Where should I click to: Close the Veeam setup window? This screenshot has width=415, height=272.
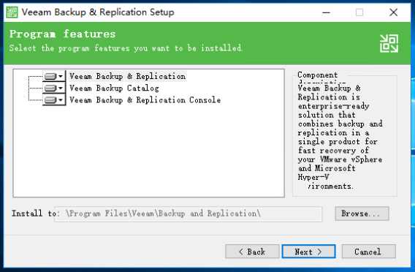click(x=394, y=12)
